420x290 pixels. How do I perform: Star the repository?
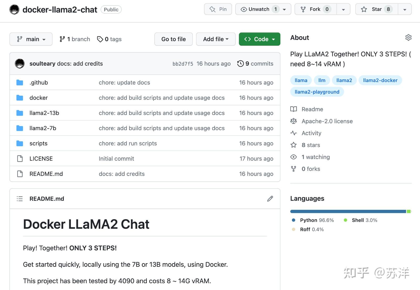[376, 9]
